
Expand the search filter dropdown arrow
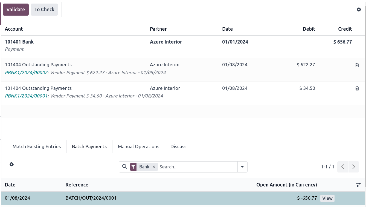[x=242, y=167]
